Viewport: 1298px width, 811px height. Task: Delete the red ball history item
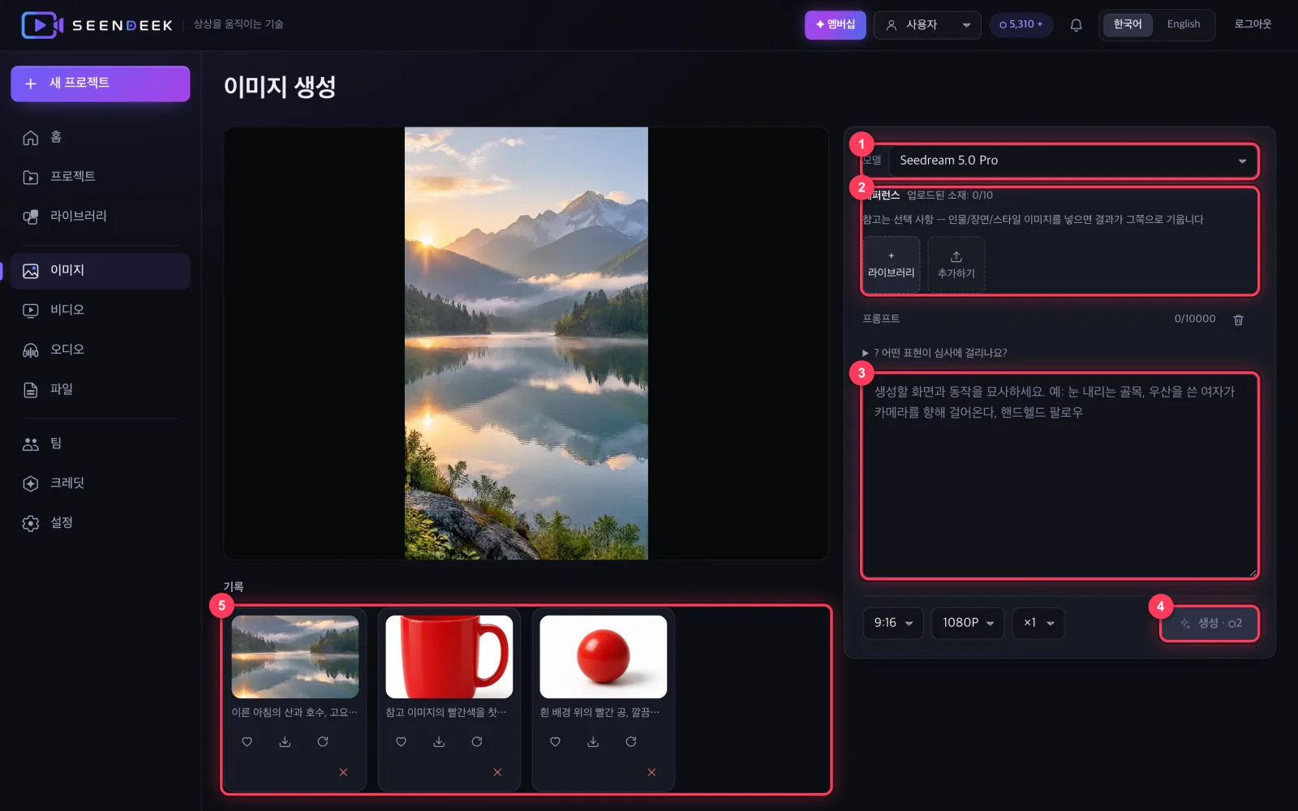(651, 772)
